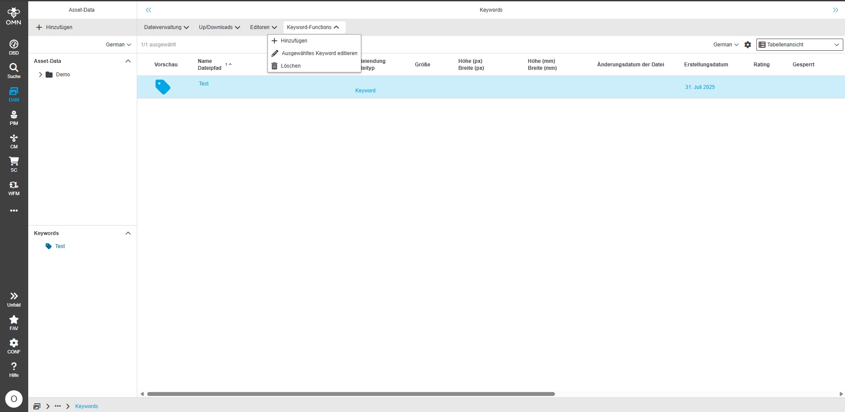Collapse the Keywords panel section

tap(128, 233)
